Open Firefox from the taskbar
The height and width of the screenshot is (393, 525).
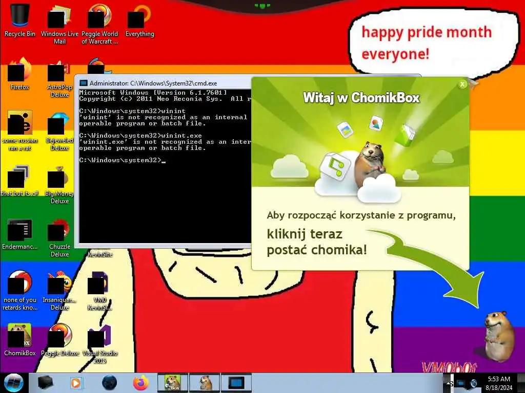(141, 383)
